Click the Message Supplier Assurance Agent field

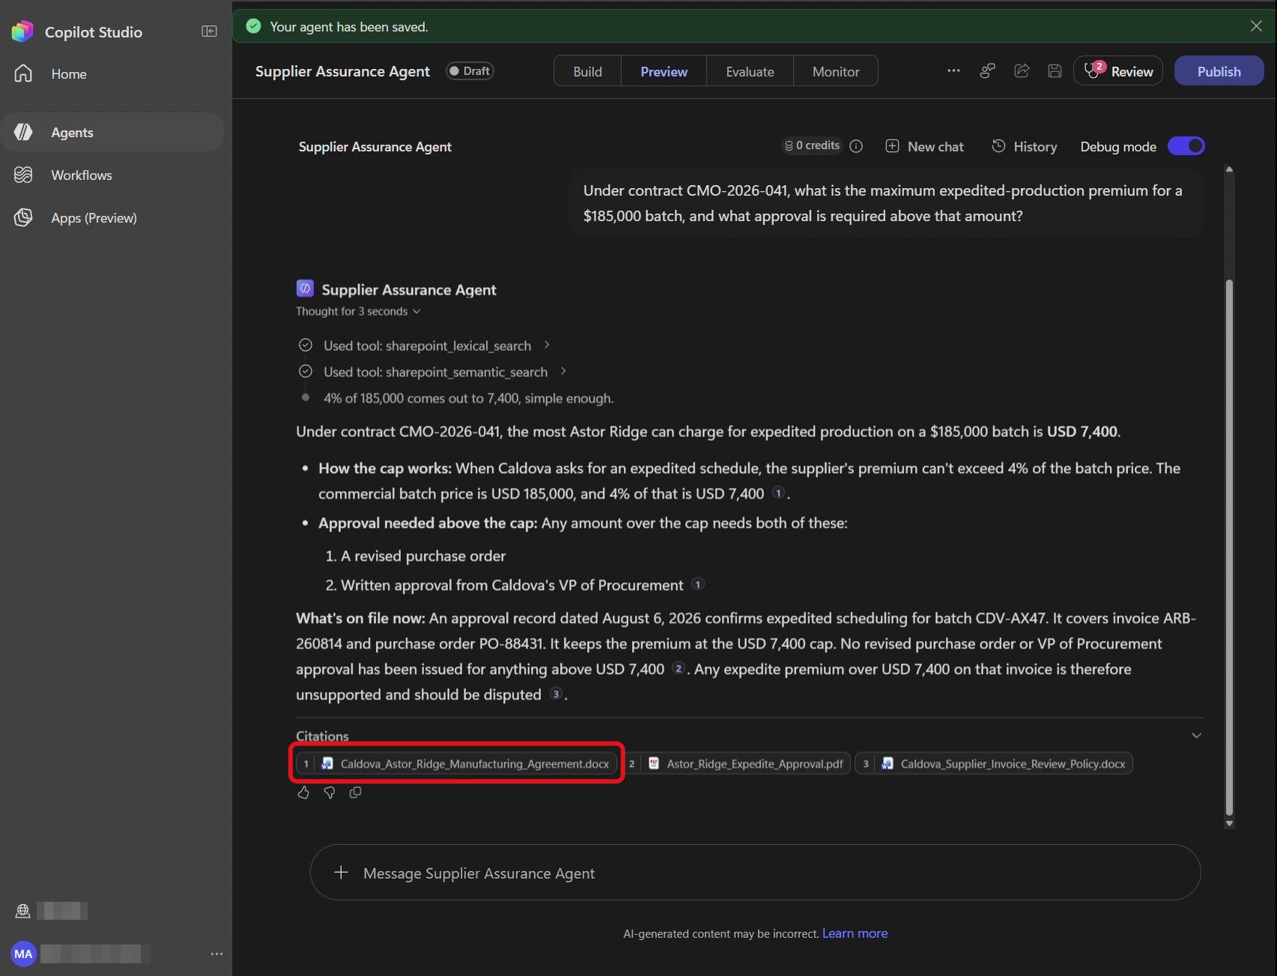[x=755, y=873]
